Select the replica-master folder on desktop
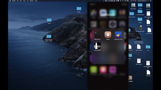This screenshot has height=90, width=161. click(x=49, y=36)
